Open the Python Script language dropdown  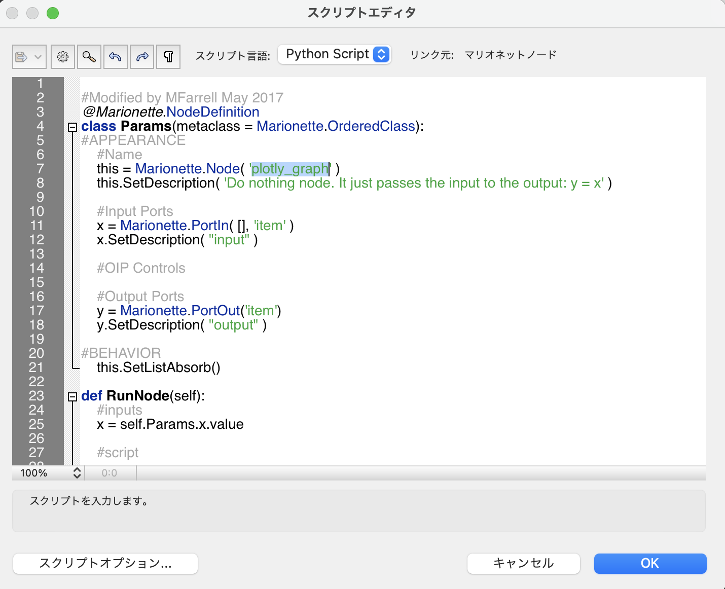(335, 54)
